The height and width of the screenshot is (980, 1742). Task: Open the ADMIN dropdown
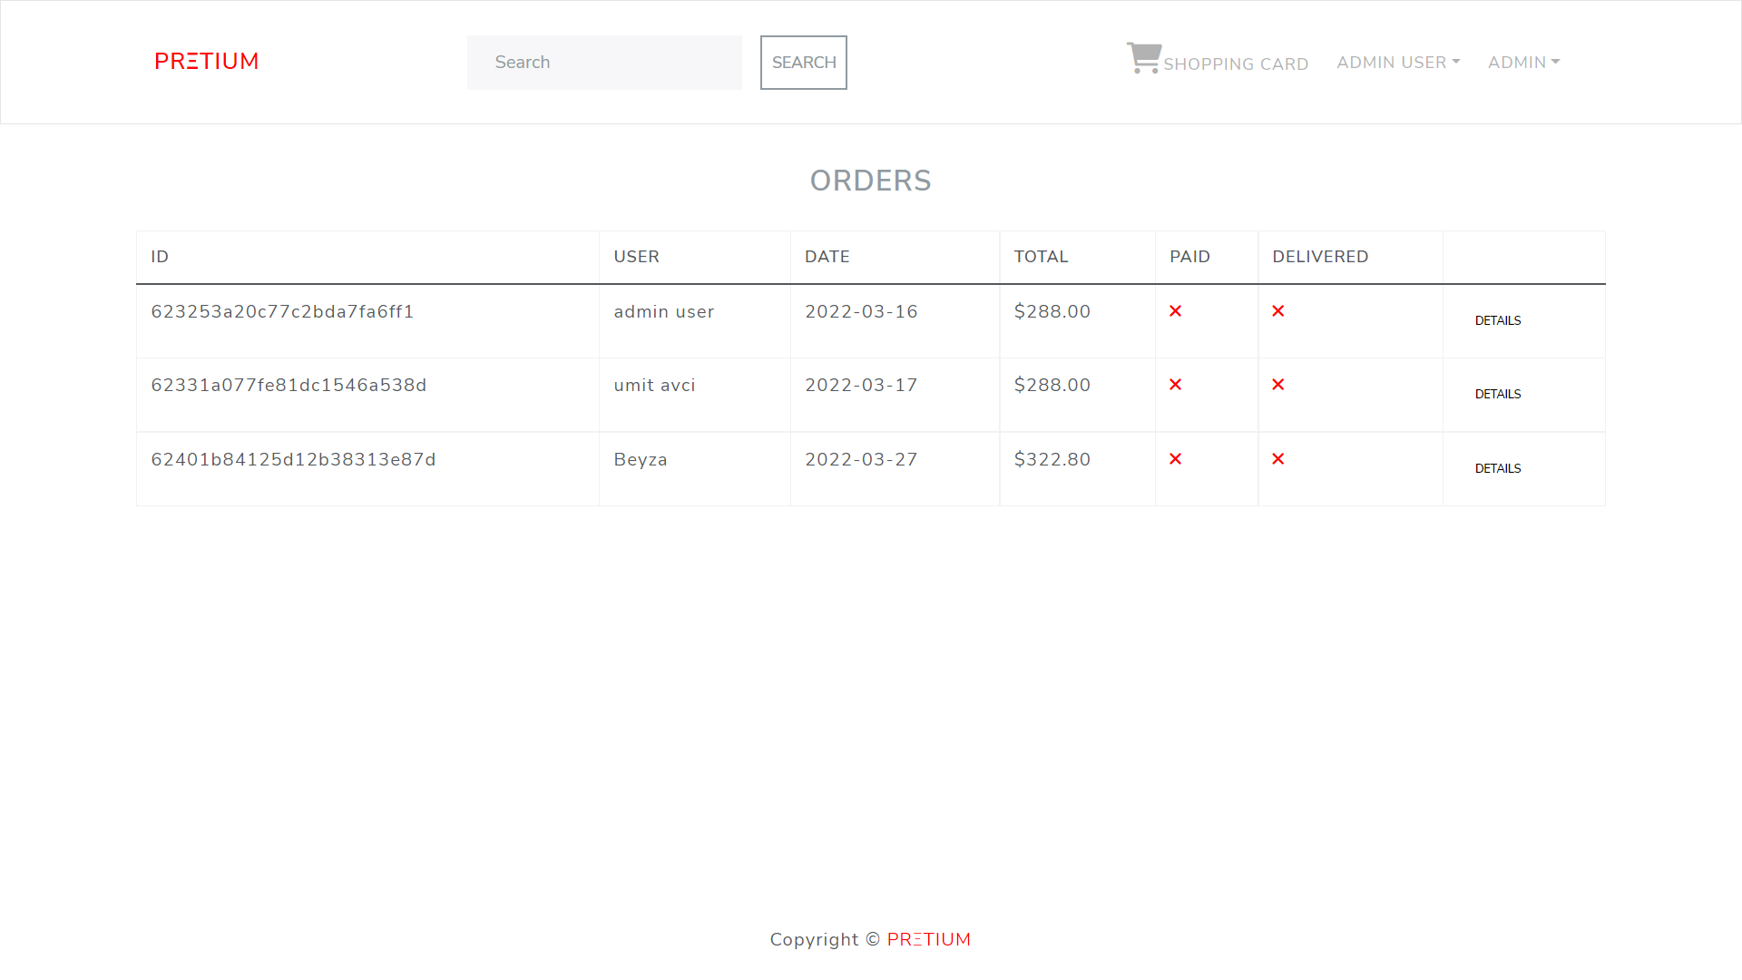point(1522,62)
